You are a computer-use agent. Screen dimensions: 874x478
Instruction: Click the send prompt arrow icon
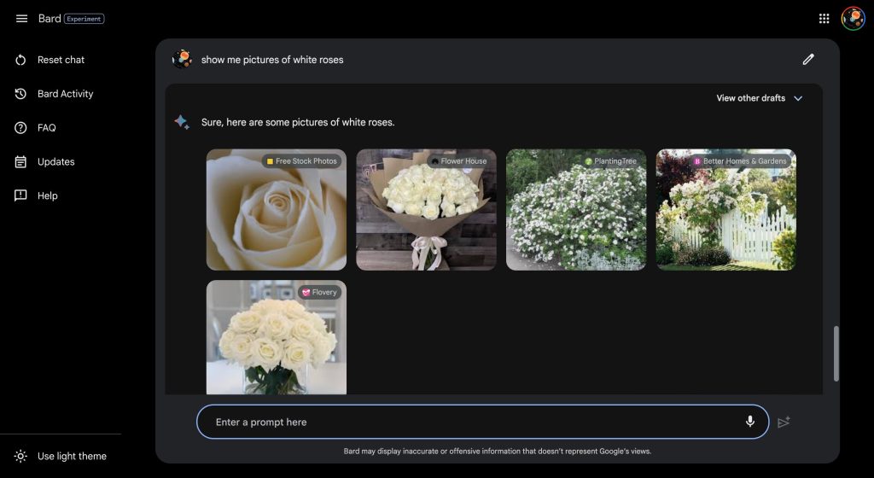point(784,422)
